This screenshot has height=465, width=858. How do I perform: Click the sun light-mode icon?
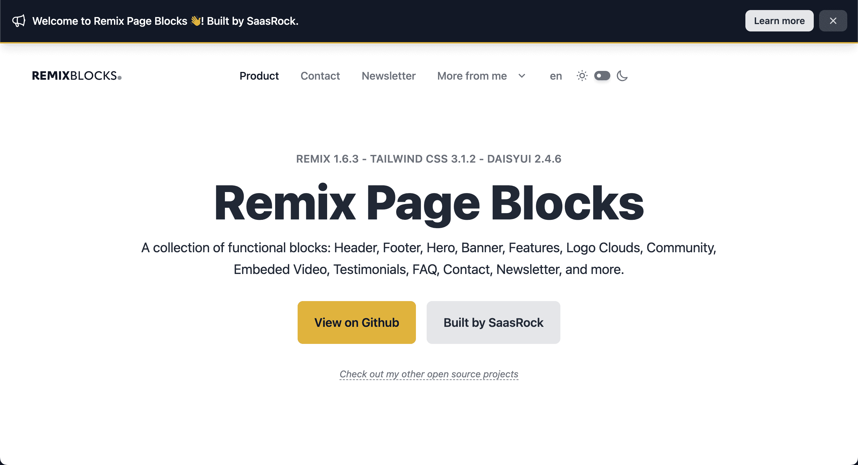click(x=582, y=76)
